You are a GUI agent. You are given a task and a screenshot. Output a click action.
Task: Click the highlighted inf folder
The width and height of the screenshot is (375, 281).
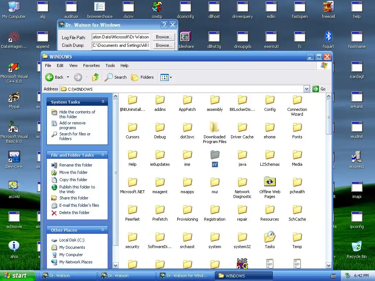pos(215,158)
